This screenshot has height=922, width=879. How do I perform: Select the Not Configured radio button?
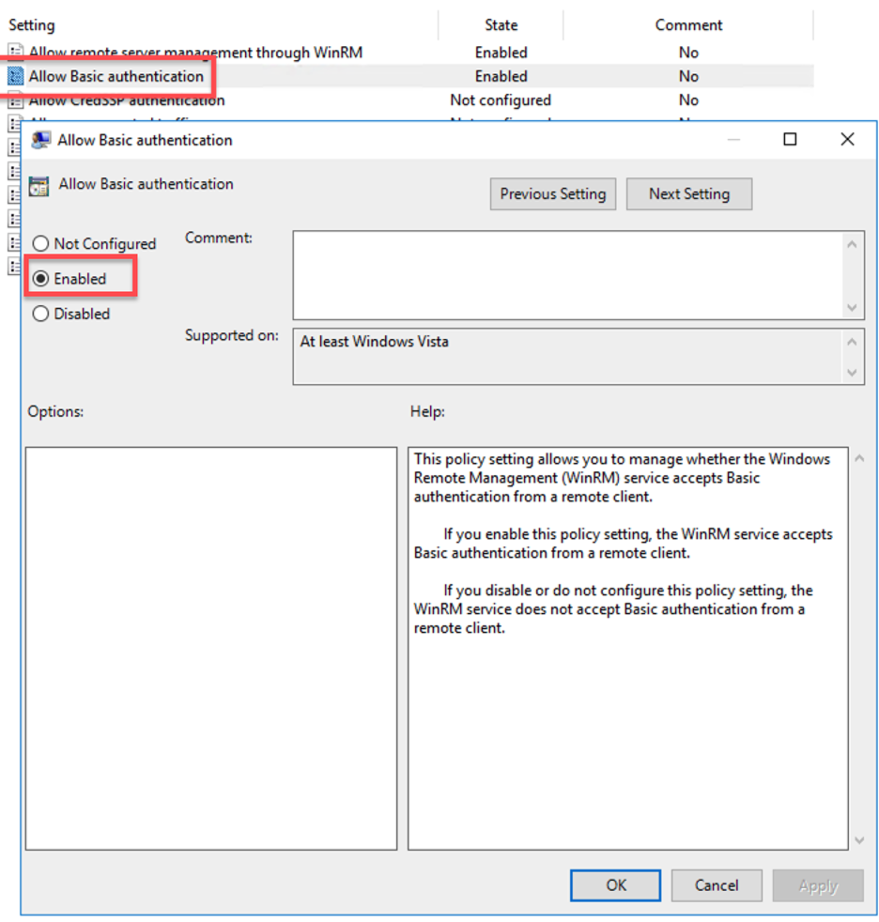[40, 243]
